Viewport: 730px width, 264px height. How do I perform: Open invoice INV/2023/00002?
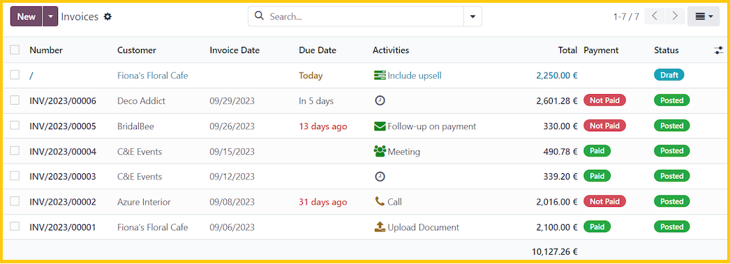click(x=63, y=202)
